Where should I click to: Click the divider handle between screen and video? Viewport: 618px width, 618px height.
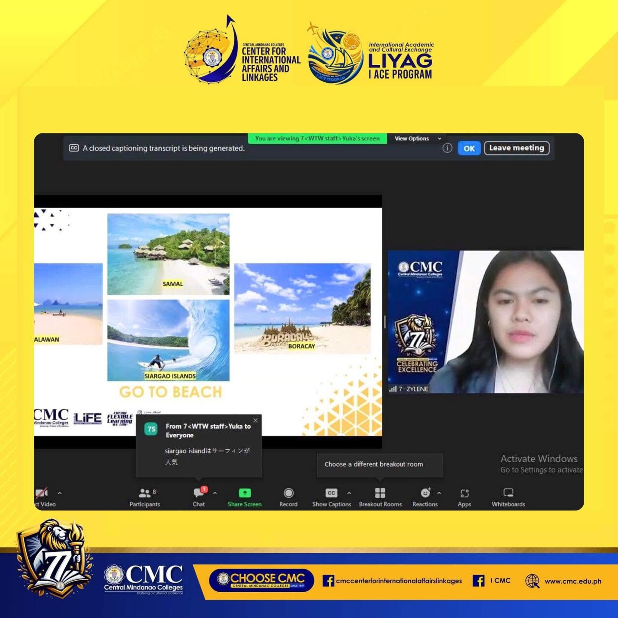click(385, 322)
